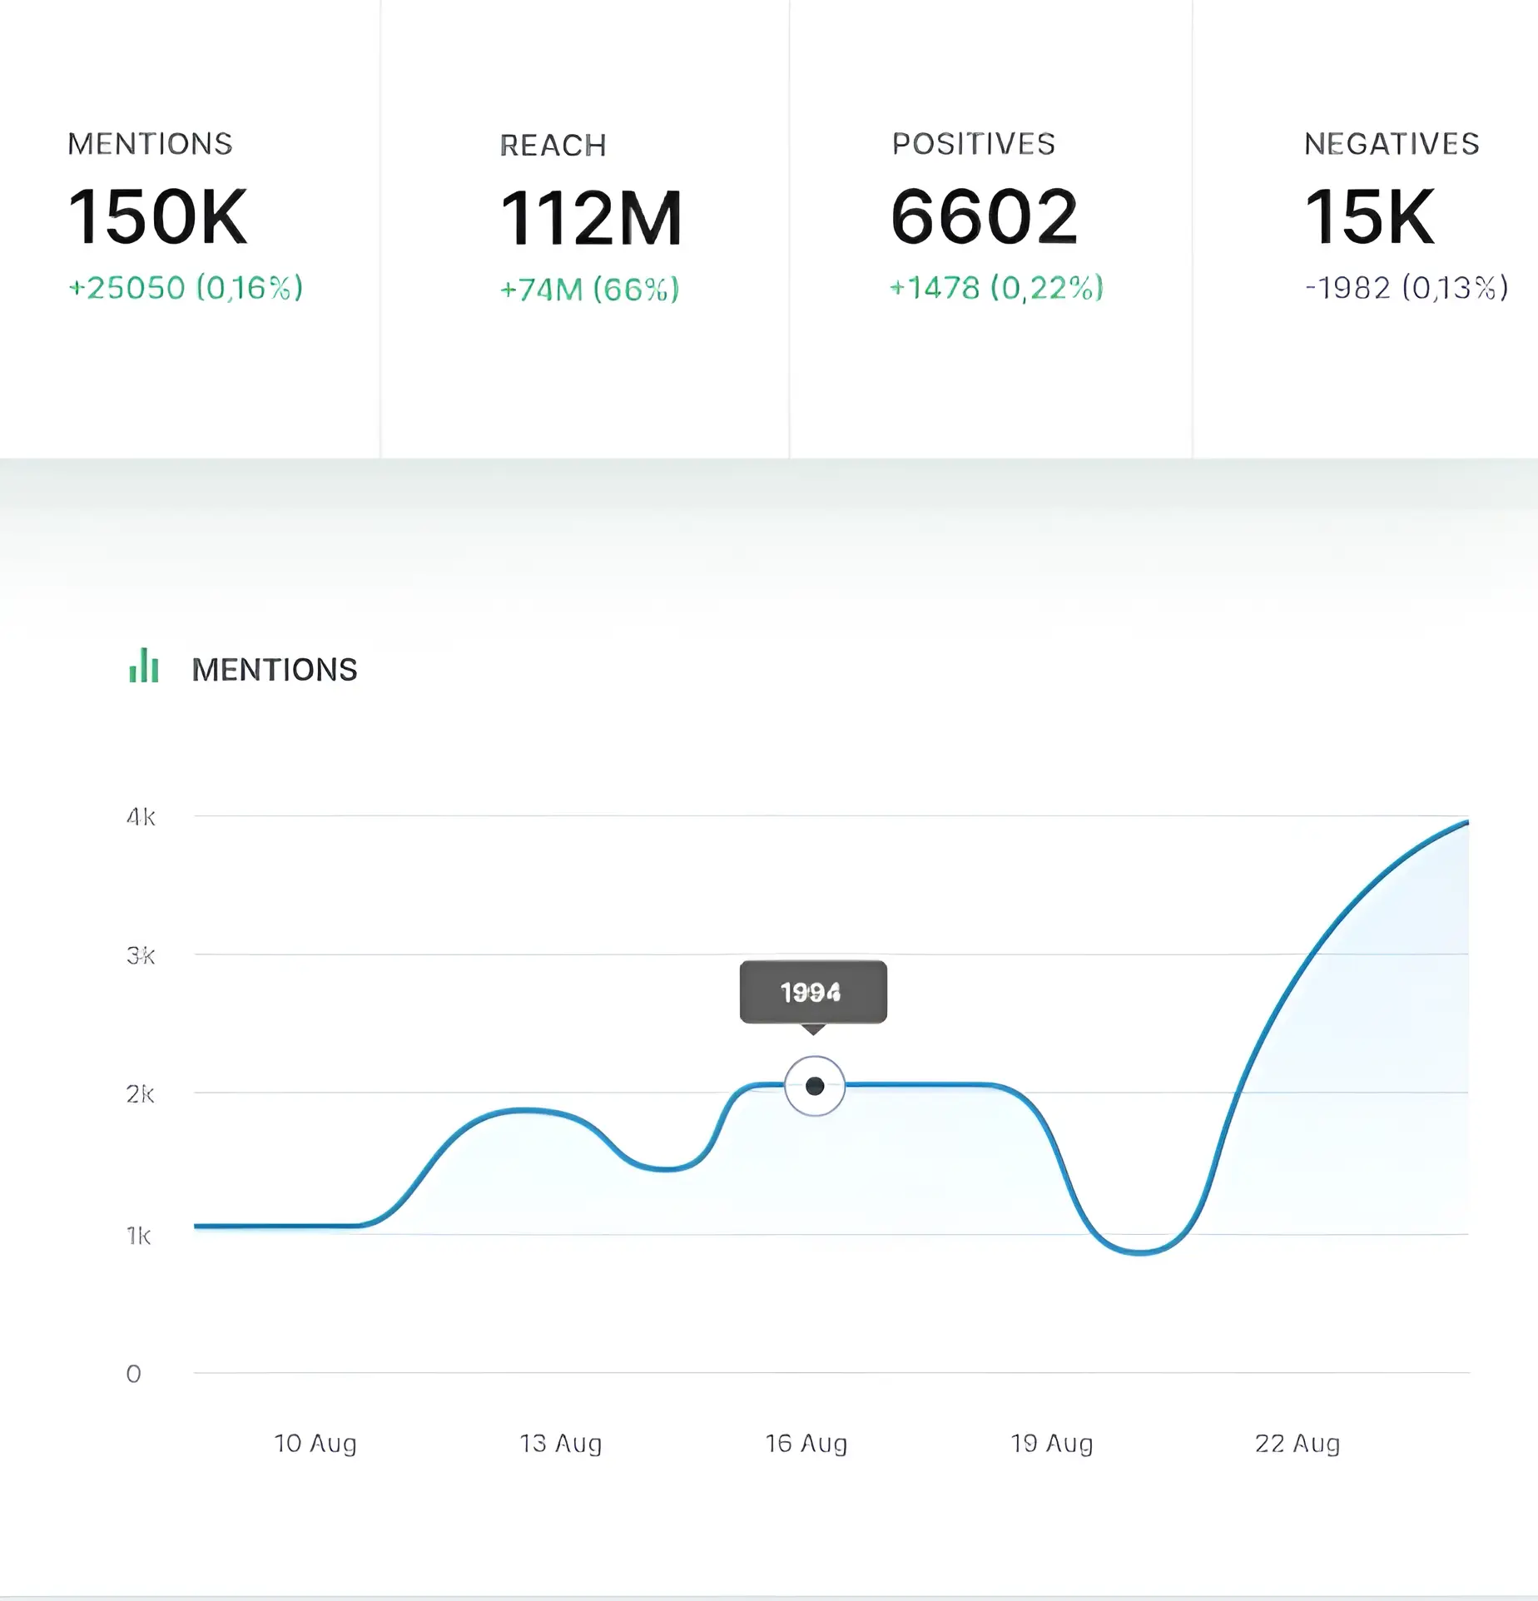Click the 2k y-axis label

141,1093
